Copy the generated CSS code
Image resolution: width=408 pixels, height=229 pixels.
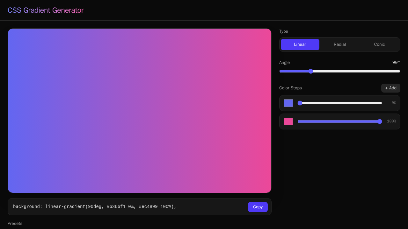[x=258, y=207]
